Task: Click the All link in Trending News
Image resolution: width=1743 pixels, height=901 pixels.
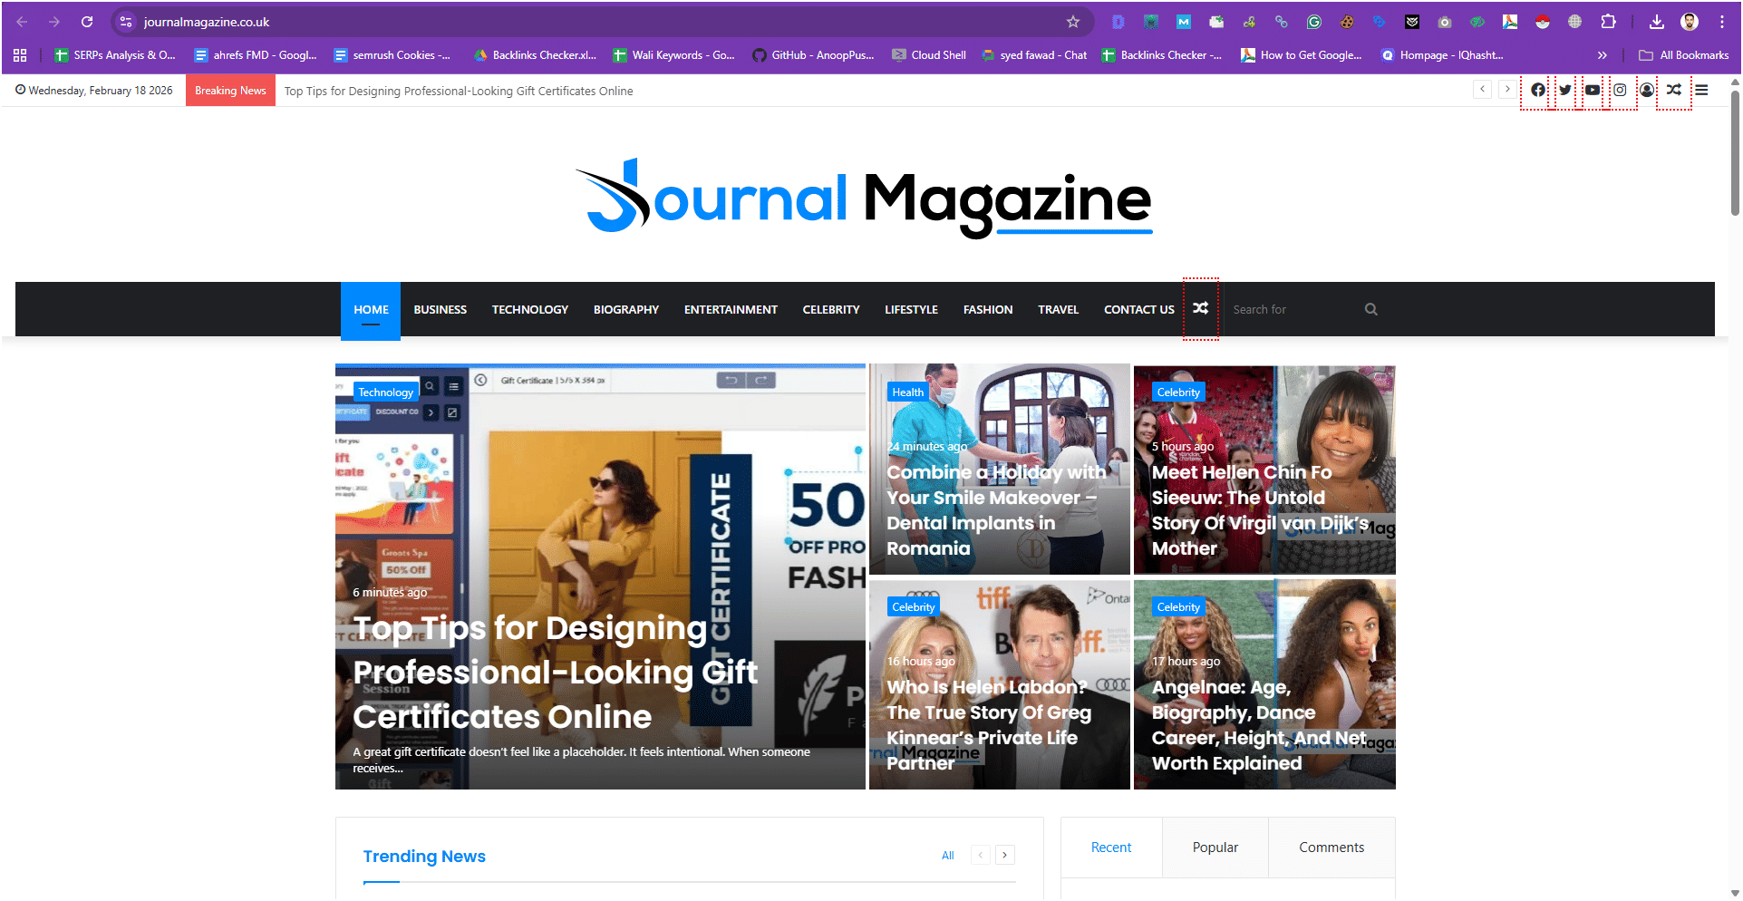Action: tap(947, 856)
